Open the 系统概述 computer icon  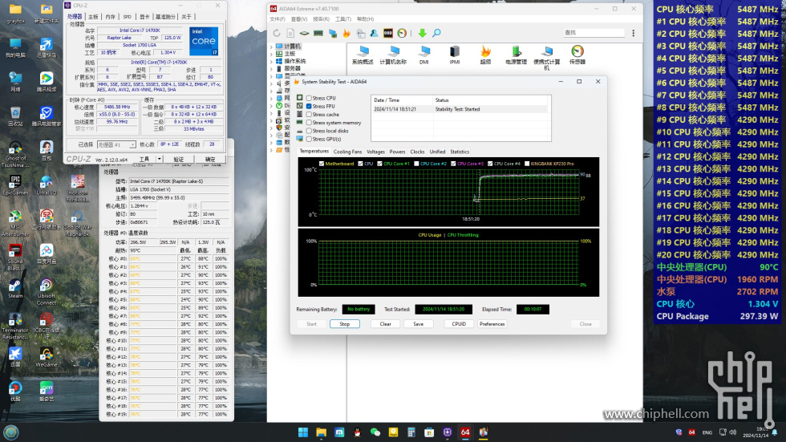pos(363,55)
